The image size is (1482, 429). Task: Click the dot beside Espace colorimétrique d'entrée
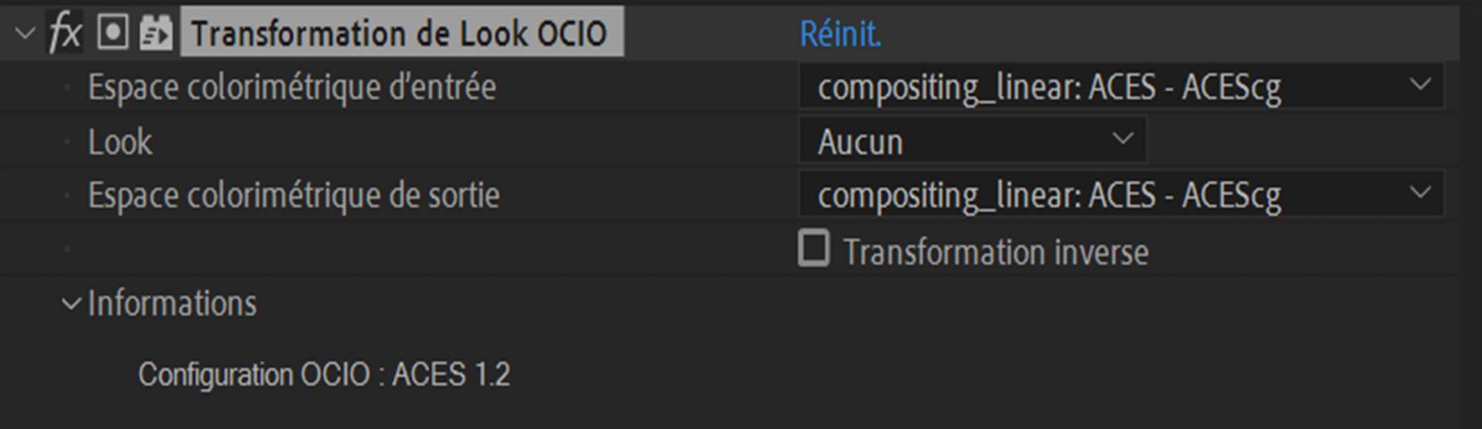pos(67,87)
